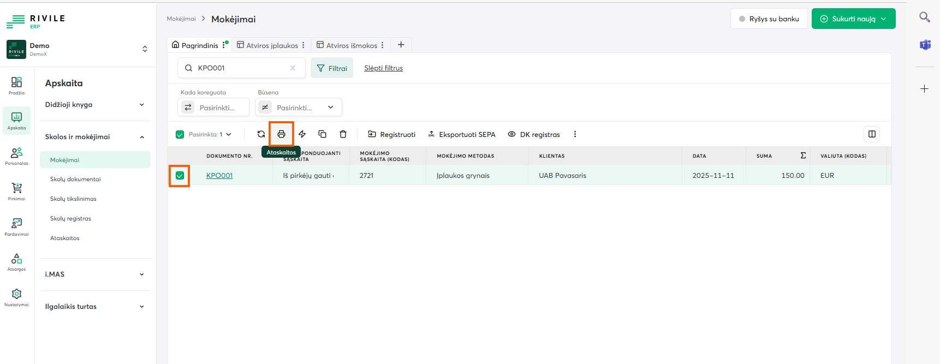Switch to Atviros įplaukos tab
Image resolution: width=940 pixels, height=364 pixels.
coord(267,45)
